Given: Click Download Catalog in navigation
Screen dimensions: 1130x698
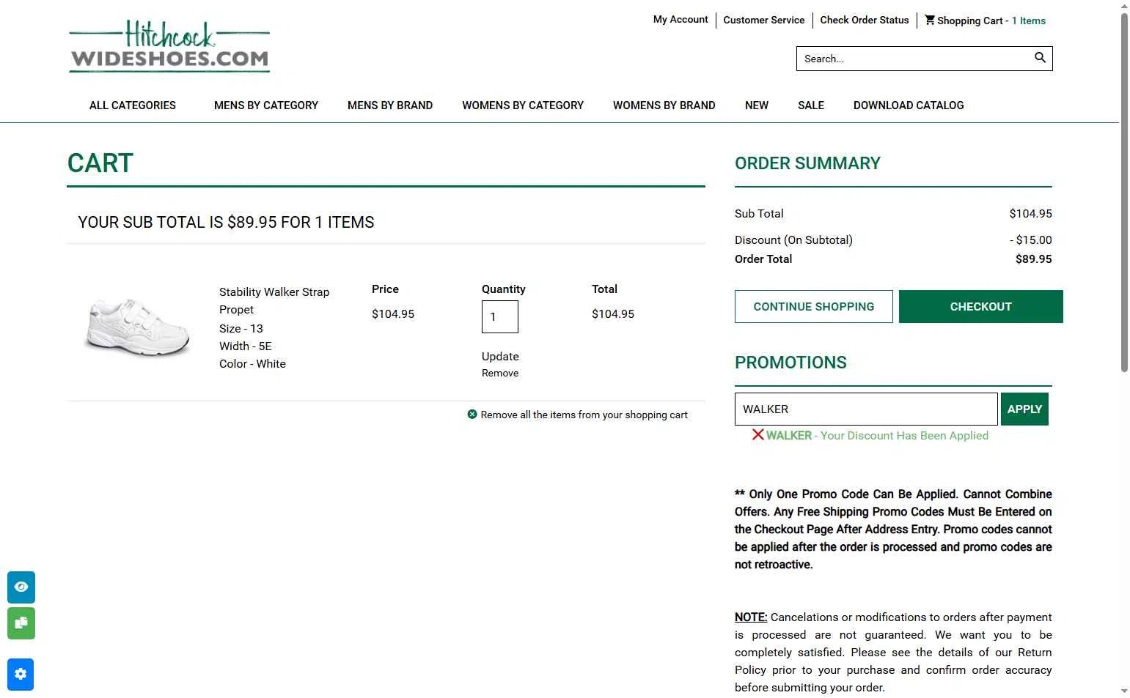Looking at the screenshot, I should click(909, 105).
